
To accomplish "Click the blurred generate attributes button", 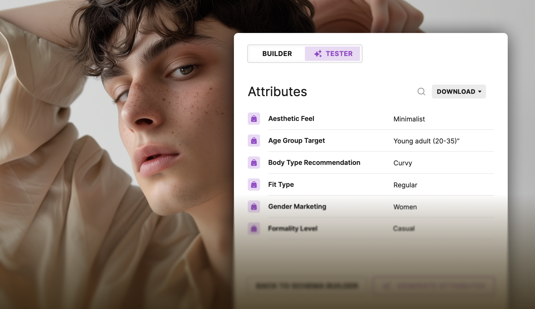I will coord(434,286).
